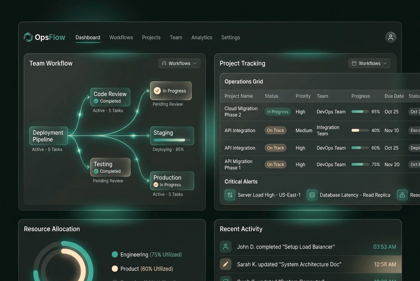
Task: Sort by the Progress column header
Action: coord(361,96)
